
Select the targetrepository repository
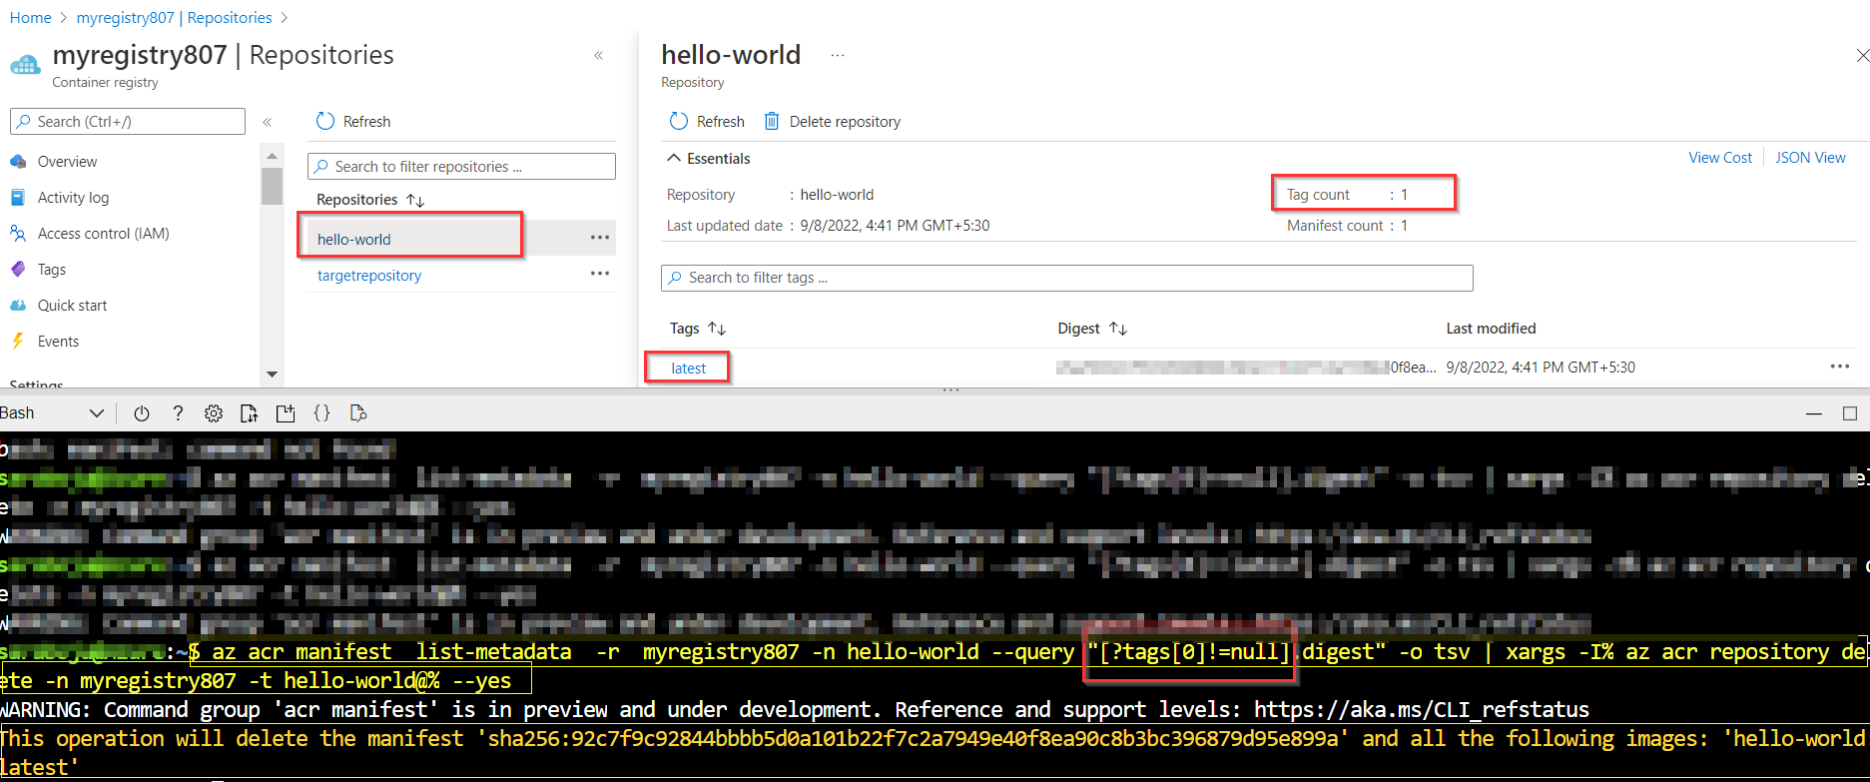369,276
